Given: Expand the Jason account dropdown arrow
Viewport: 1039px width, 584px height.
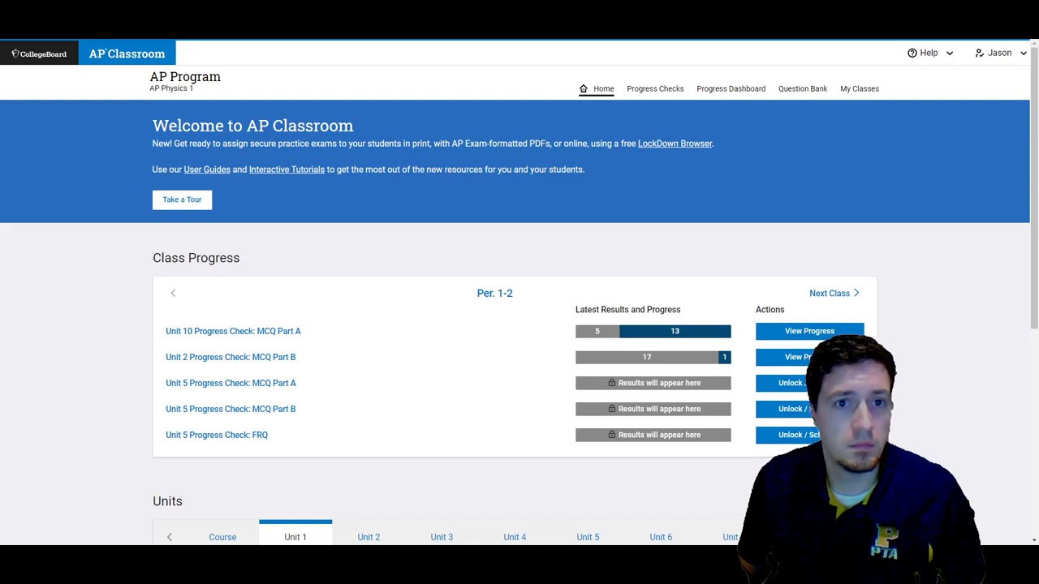Looking at the screenshot, I should pyautogui.click(x=1023, y=54).
